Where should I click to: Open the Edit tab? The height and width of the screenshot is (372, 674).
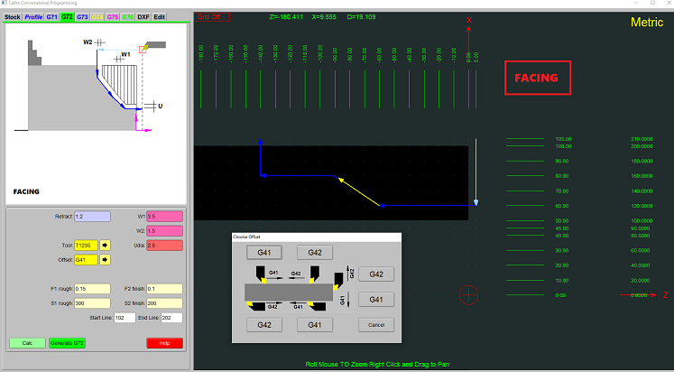pos(159,17)
